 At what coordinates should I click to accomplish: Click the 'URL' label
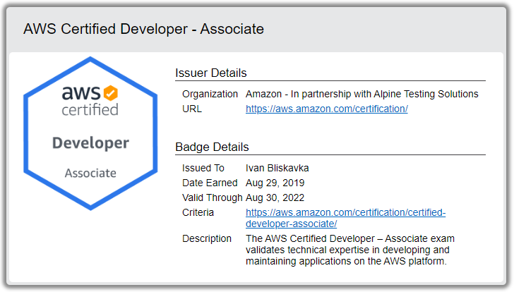tap(192, 109)
